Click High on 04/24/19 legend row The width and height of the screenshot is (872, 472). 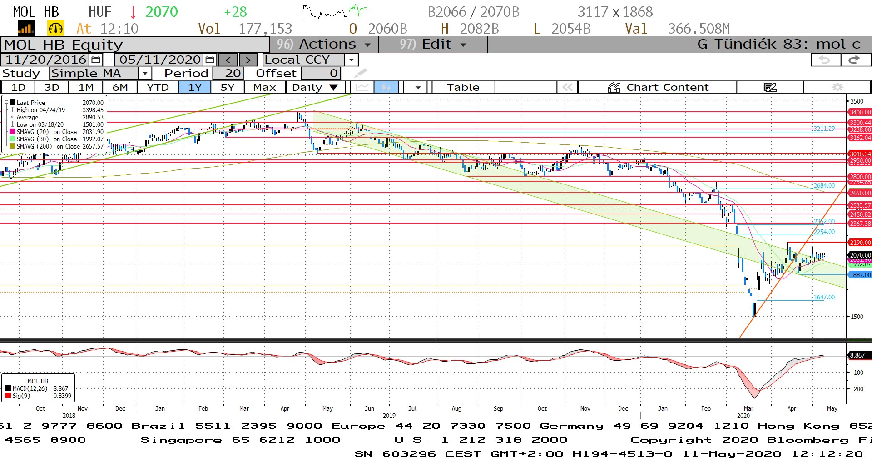(57, 109)
